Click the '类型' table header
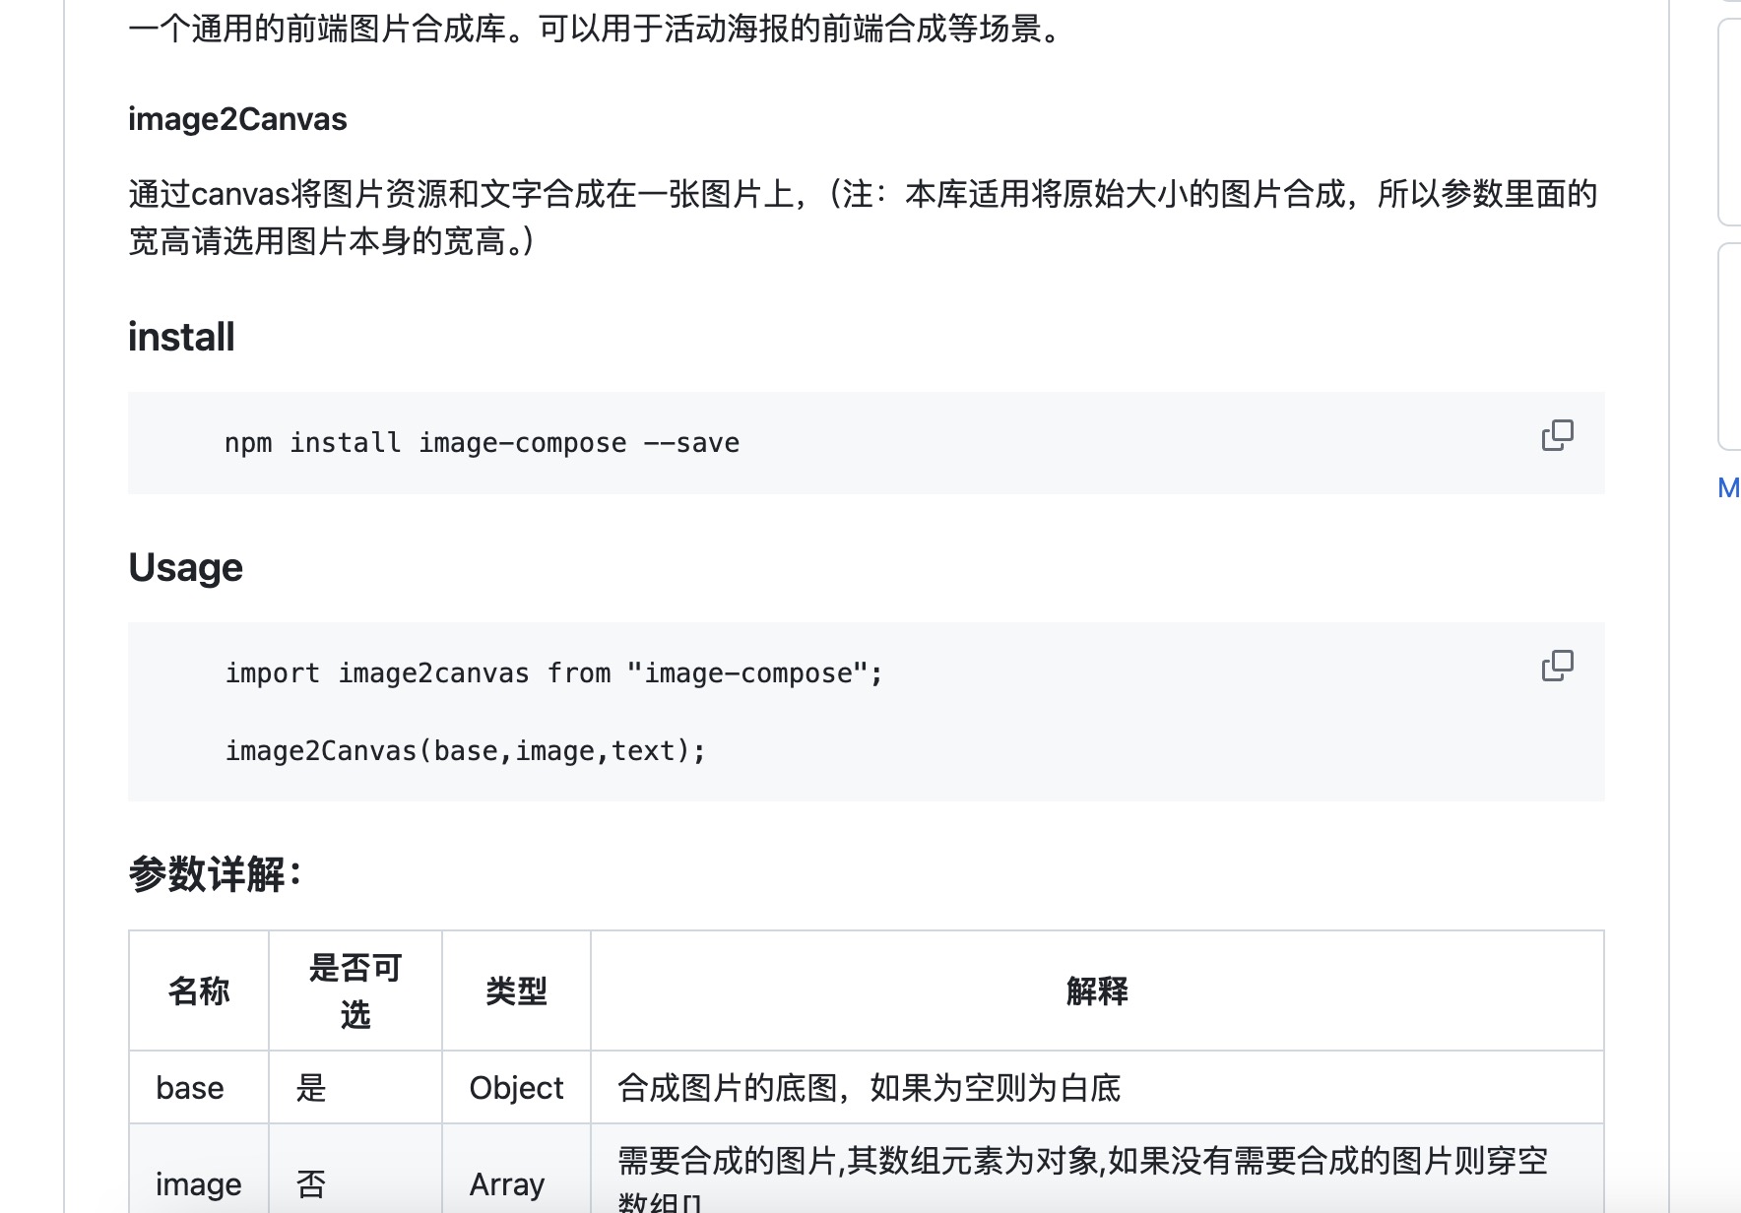The image size is (1741, 1213). tap(516, 990)
